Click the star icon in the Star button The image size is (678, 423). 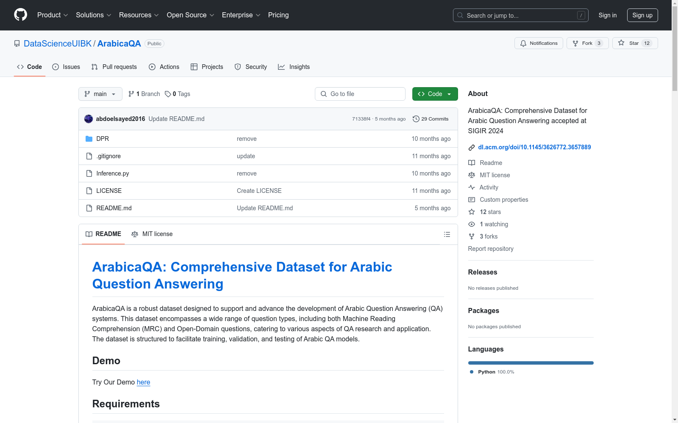(621, 43)
